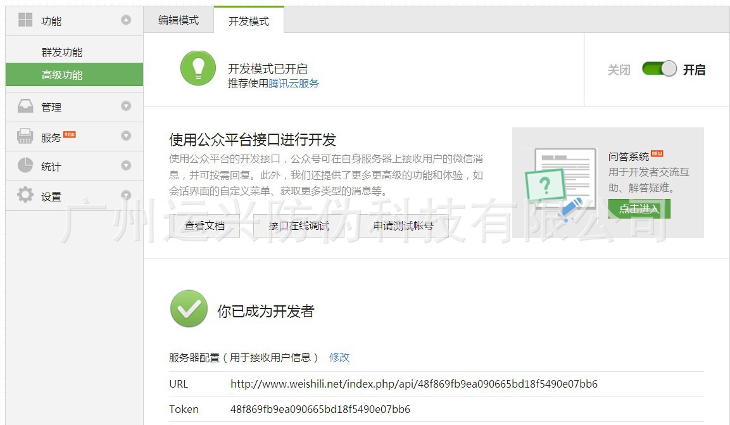This screenshot has height=425, width=730.
Task: Collapse the 功能 section arrow
Action: click(126, 20)
